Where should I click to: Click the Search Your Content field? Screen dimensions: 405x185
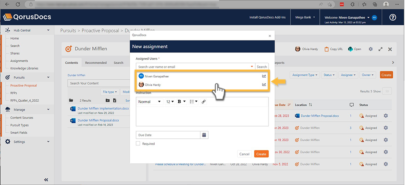point(100,83)
